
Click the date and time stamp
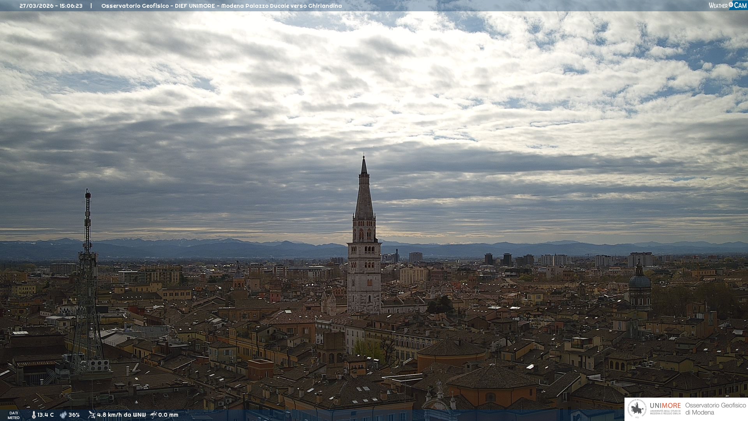51,6
